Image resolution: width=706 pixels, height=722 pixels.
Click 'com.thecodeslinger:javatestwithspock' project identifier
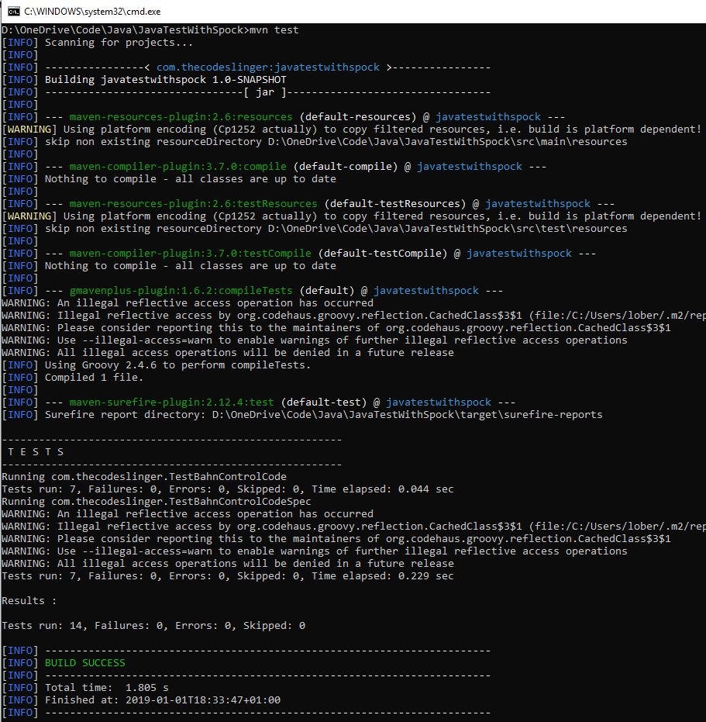[x=268, y=67]
